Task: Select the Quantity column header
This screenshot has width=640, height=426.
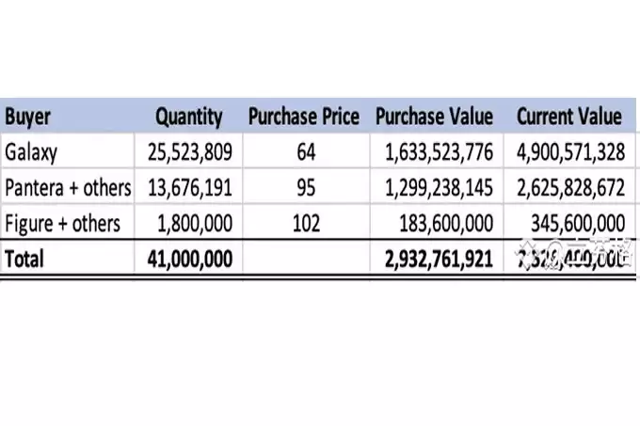Action: (189, 117)
